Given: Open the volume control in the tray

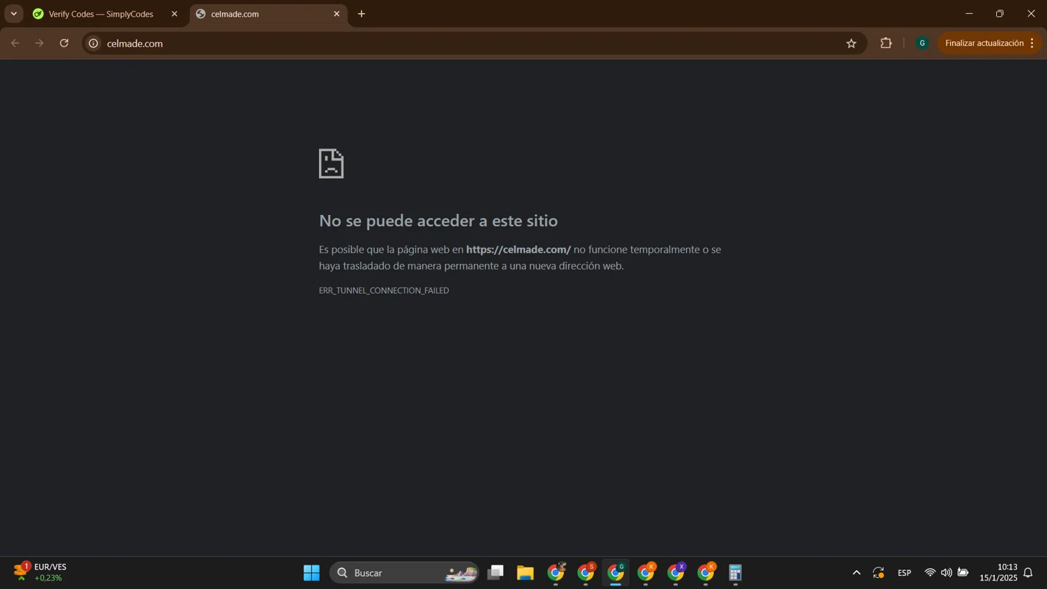Looking at the screenshot, I should [946, 573].
